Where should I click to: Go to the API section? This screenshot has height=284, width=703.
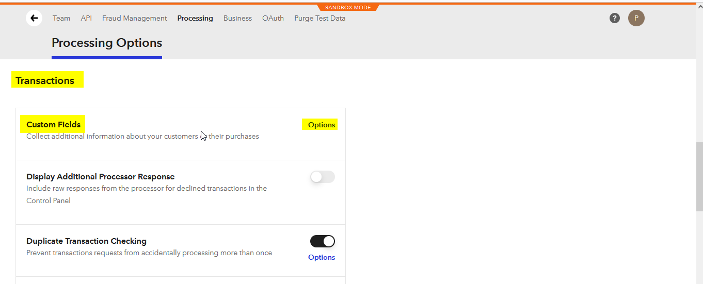tap(86, 18)
